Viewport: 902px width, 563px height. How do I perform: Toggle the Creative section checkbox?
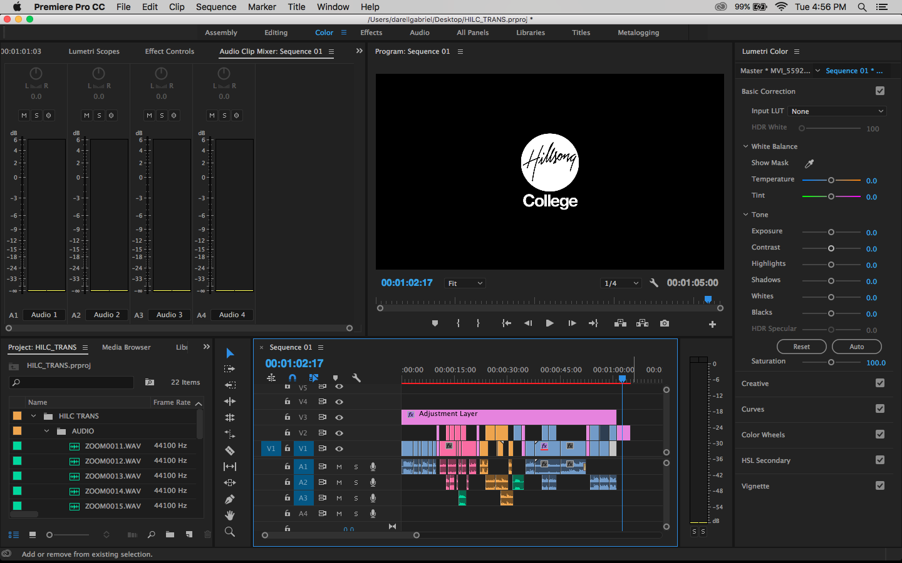tap(880, 383)
